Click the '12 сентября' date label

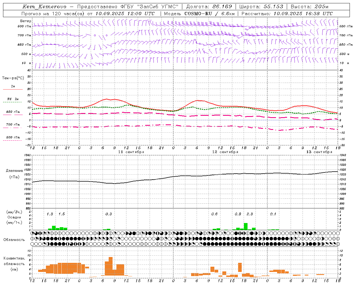(225, 152)
